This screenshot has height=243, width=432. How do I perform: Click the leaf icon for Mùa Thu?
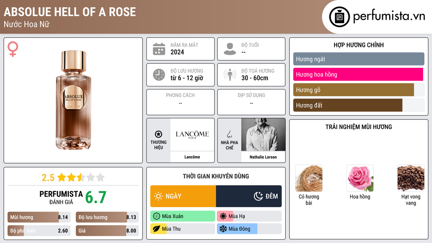point(157,229)
